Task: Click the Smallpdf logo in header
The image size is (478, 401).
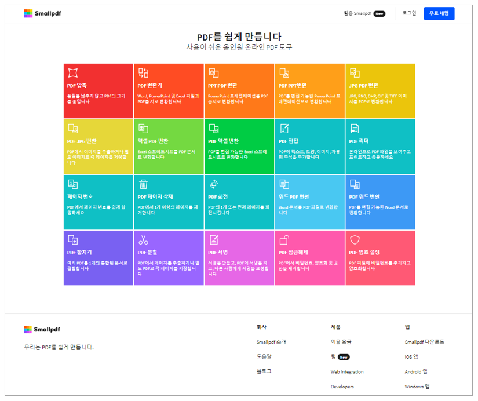Action: pos(43,13)
